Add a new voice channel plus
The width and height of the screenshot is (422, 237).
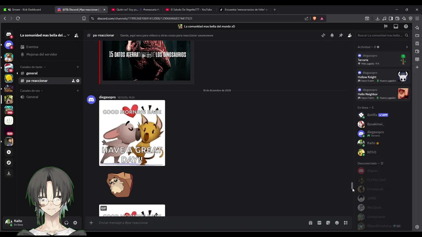[x=78, y=91]
